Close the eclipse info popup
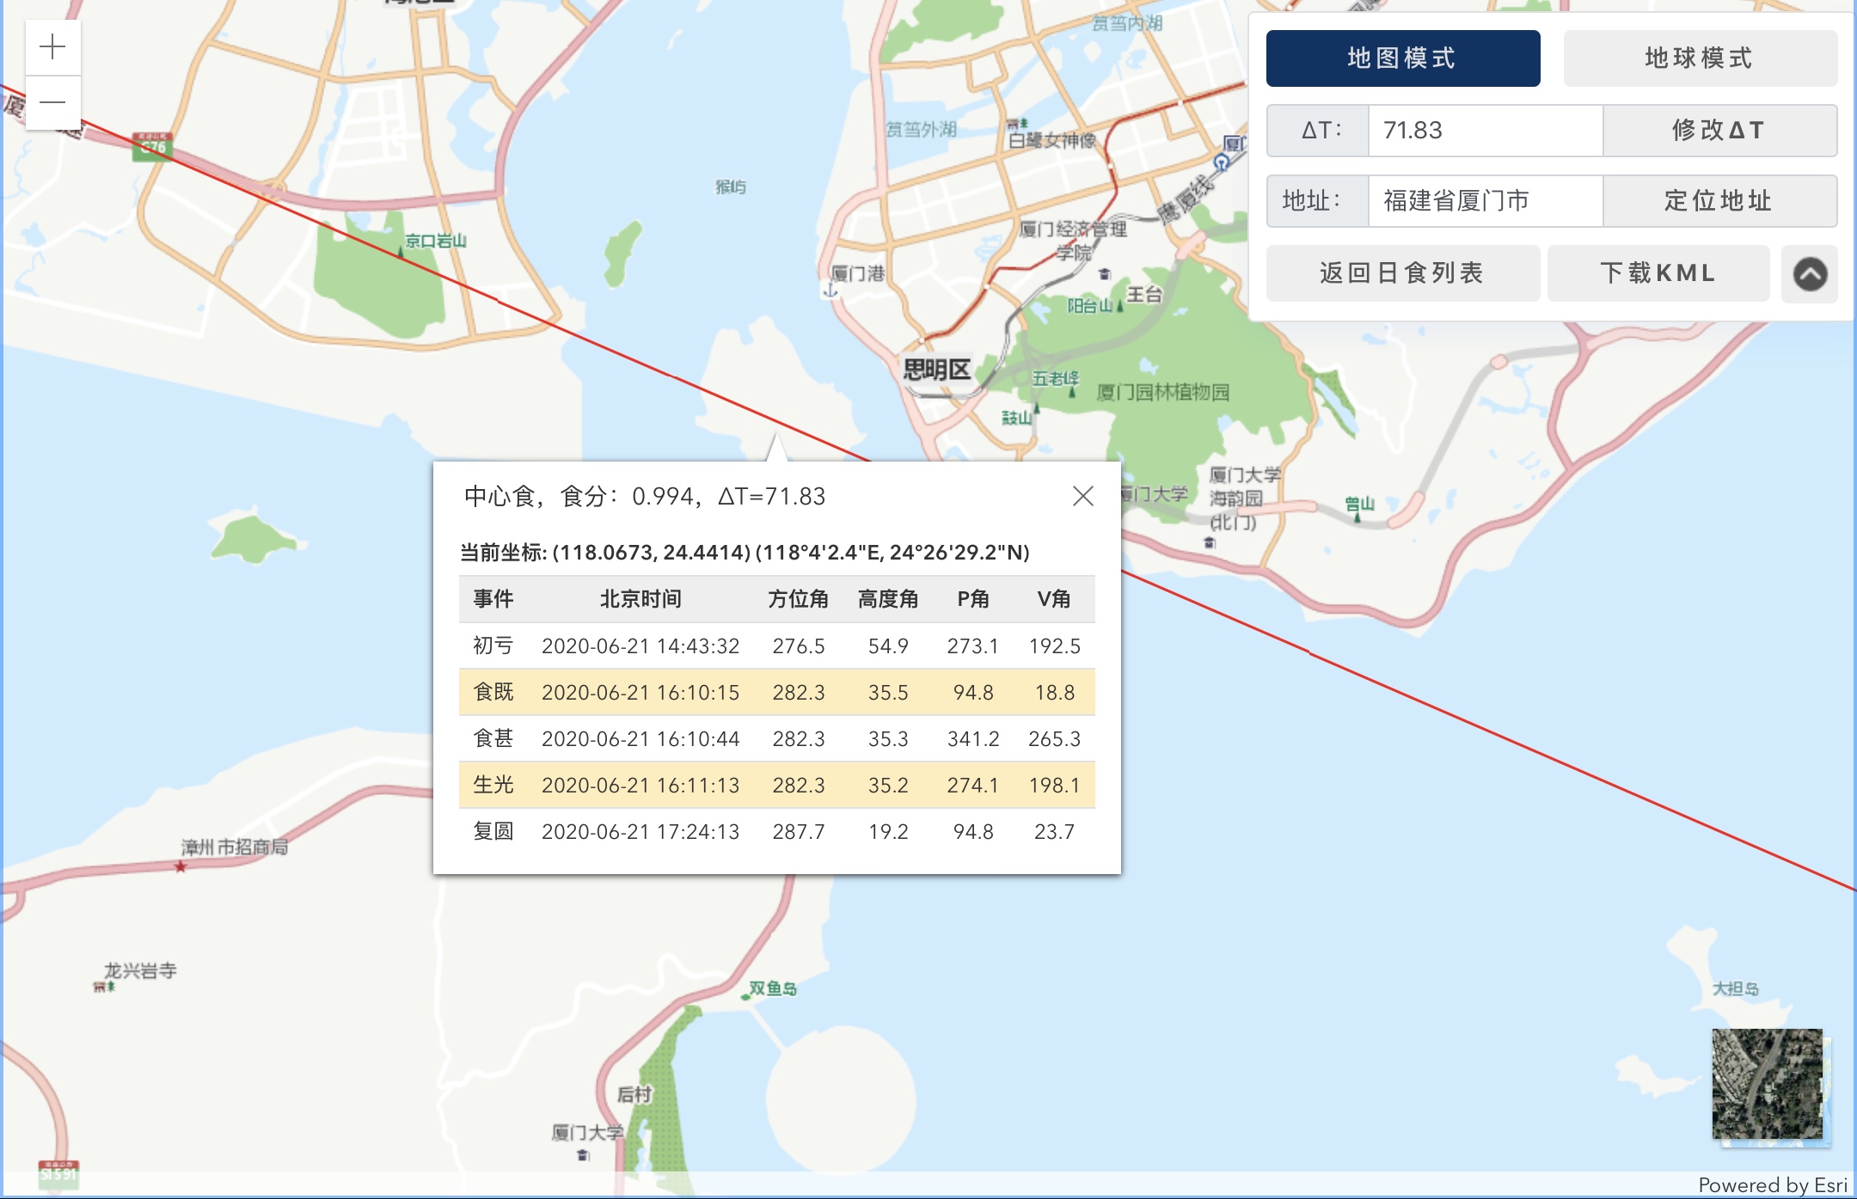The height and width of the screenshot is (1199, 1857). (1083, 496)
